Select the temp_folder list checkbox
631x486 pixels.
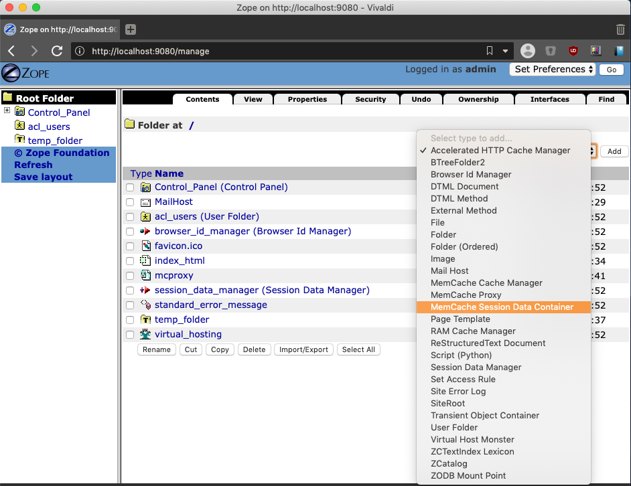(x=130, y=320)
